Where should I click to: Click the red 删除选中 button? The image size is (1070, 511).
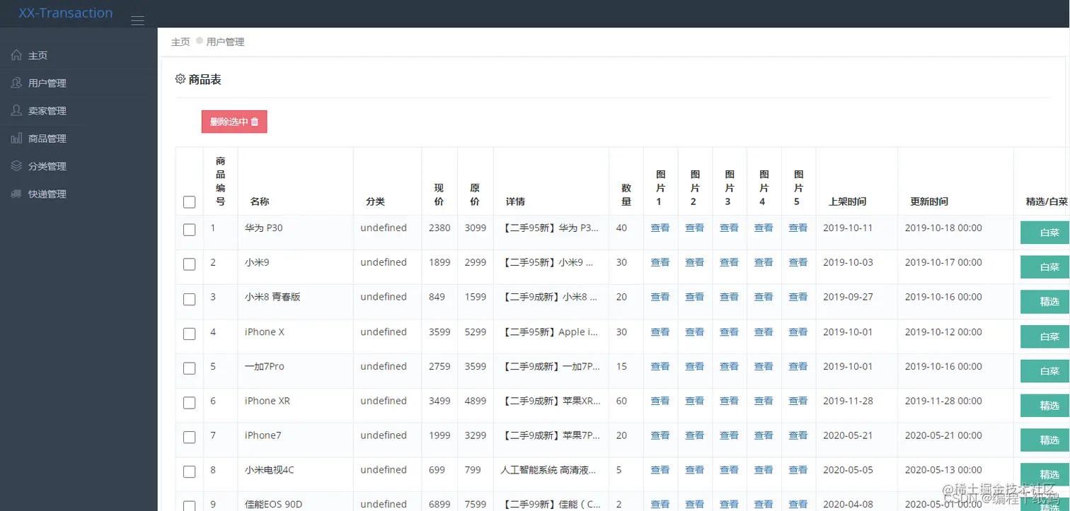tap(234, 122)
